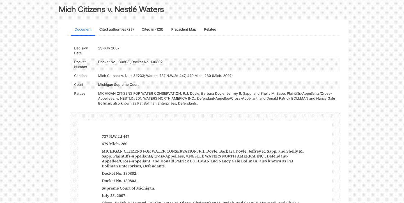Click the Parties description in metadata table

tap(216, 98)
